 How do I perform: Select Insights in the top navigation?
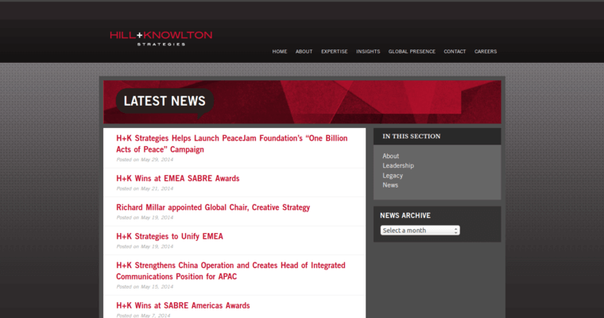point(368,51)
